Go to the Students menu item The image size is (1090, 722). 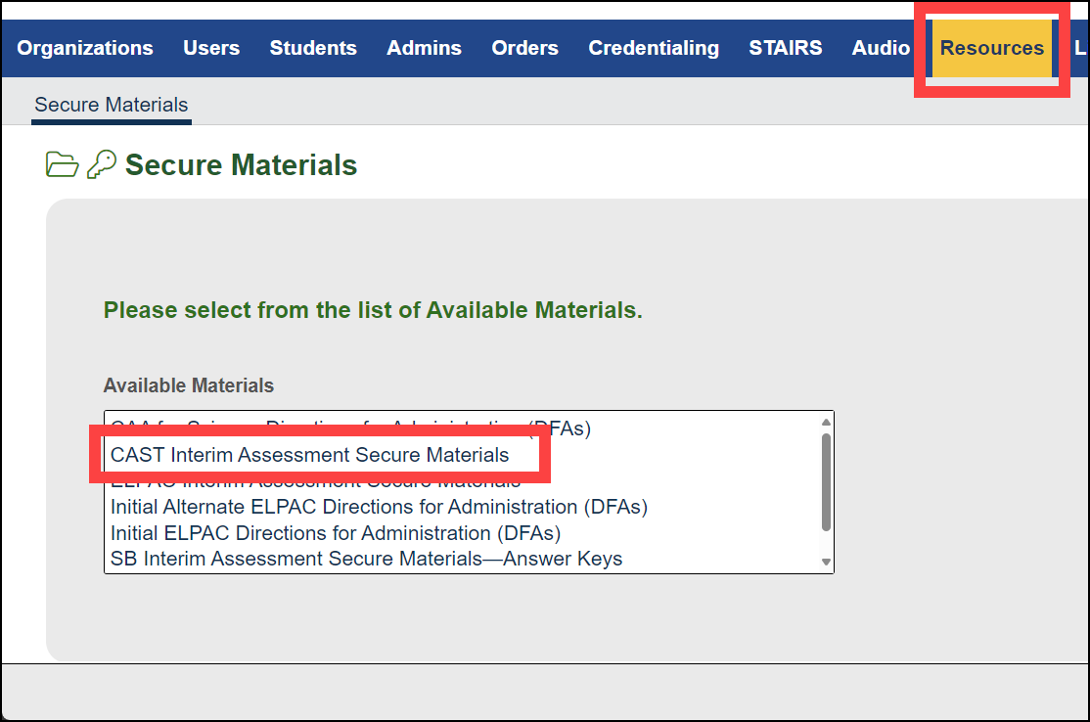click(x=313, y=48)
